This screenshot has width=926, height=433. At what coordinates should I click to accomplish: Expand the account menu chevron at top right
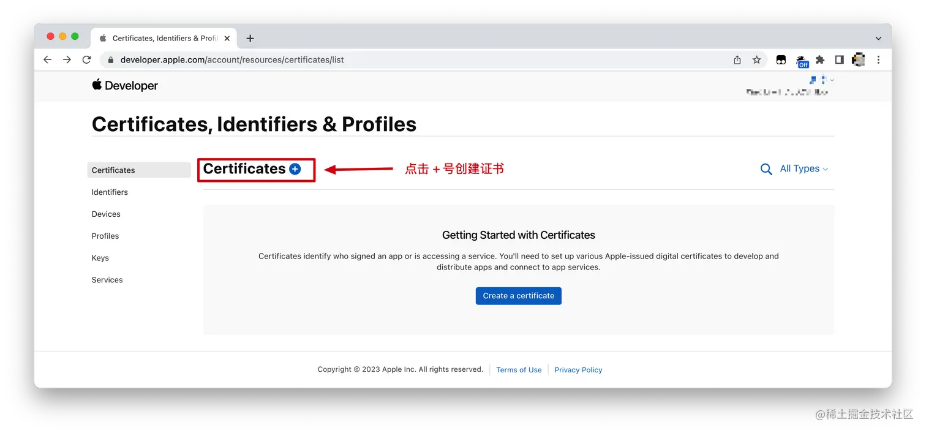(x=832, y=80)
